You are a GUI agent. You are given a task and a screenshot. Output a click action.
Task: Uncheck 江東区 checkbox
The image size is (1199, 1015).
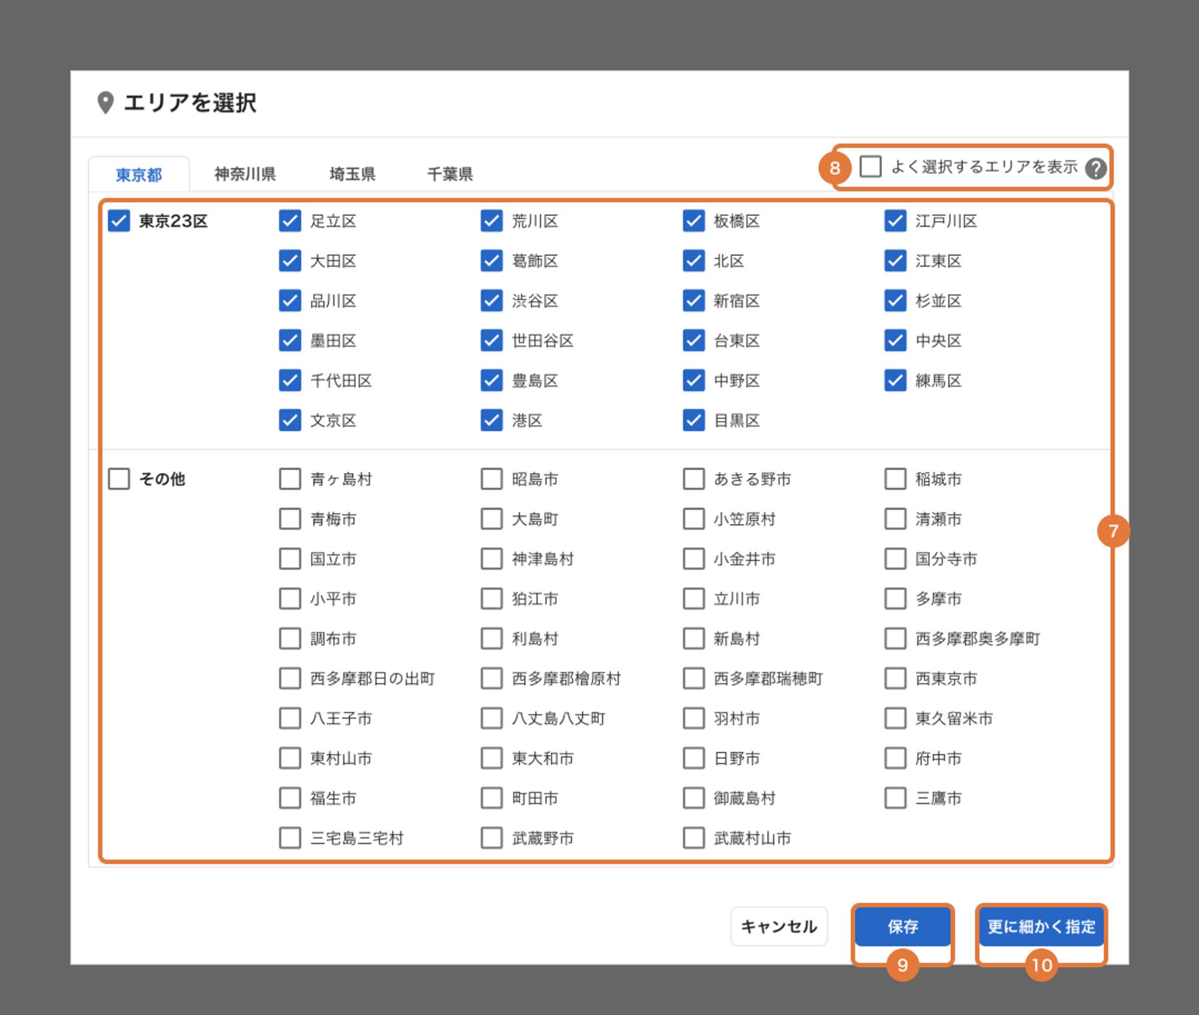(895, 261)
